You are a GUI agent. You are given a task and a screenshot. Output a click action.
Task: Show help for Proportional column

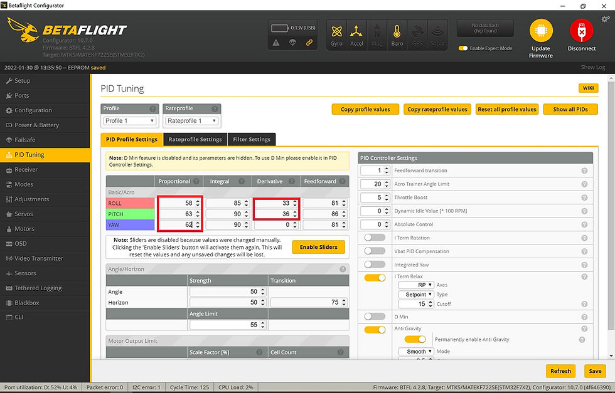pos(196,181)
